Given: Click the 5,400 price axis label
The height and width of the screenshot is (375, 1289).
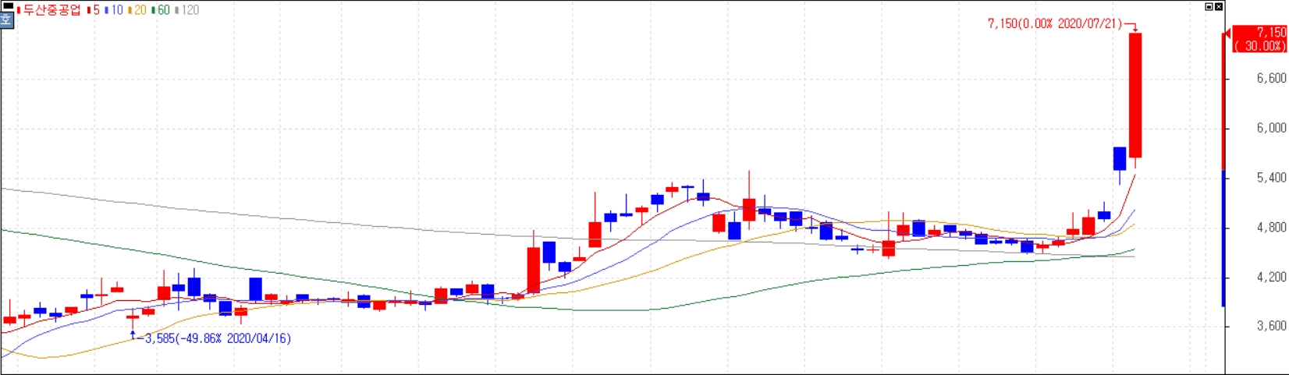Looking at the screenshot, I should (1271, 178).
